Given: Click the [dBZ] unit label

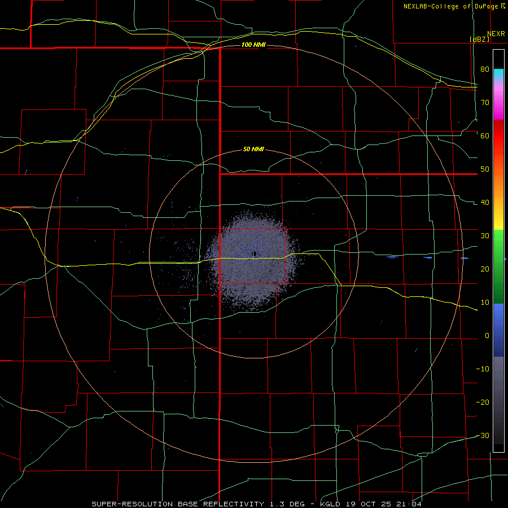Looking at the screenshot, I should coord(480,39).
